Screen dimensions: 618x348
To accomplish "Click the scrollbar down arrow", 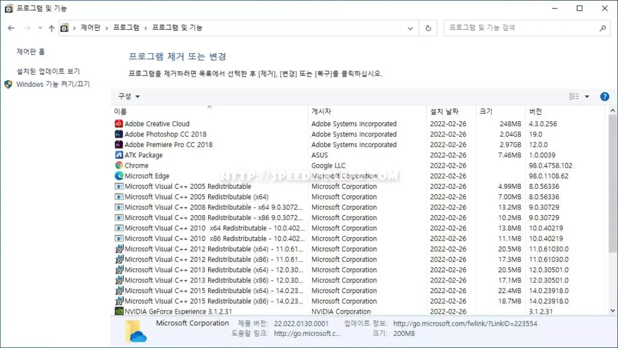I will coord(613,311).
